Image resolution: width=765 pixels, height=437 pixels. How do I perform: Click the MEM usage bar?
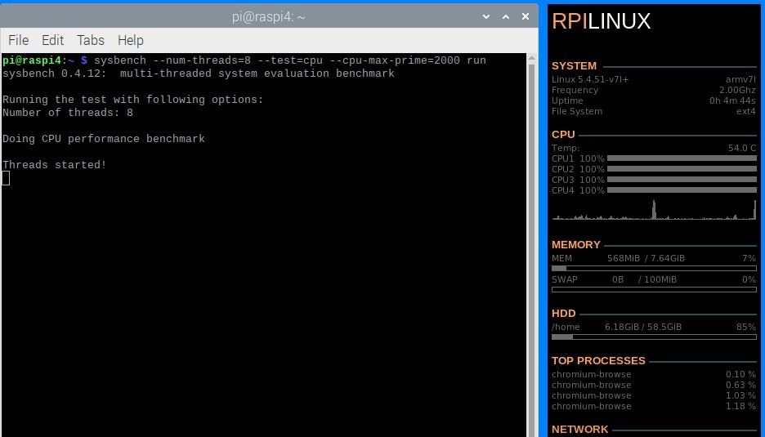[x=654, y=268]
